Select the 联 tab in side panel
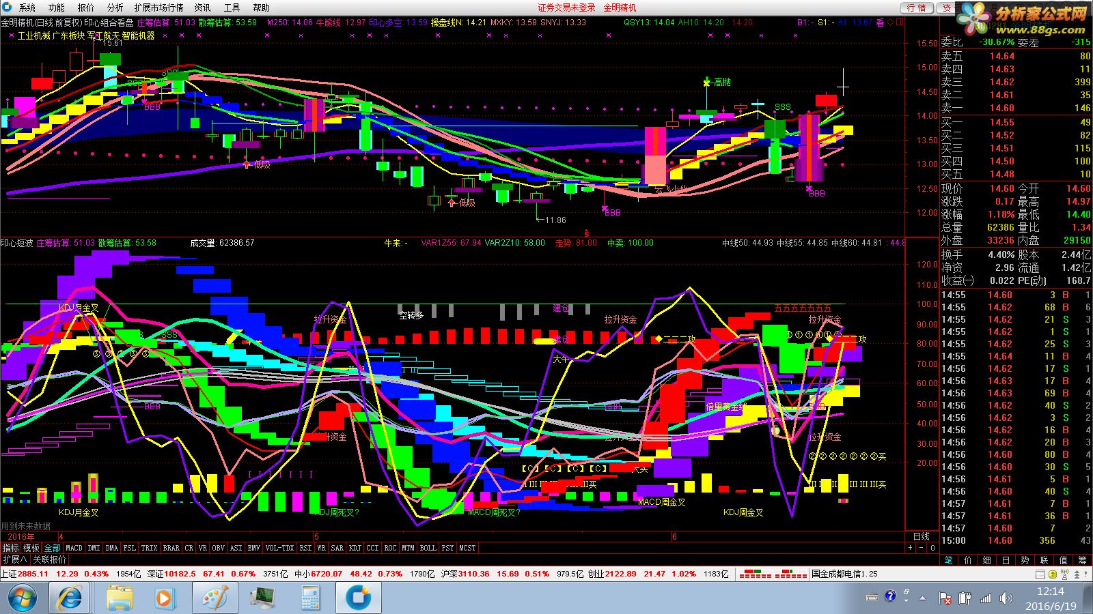The height and width of the screenshot is (614, 1093). pyautogui.click(x=1044, y=560)
